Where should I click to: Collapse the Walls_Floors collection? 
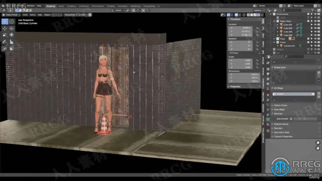[274, 21]
